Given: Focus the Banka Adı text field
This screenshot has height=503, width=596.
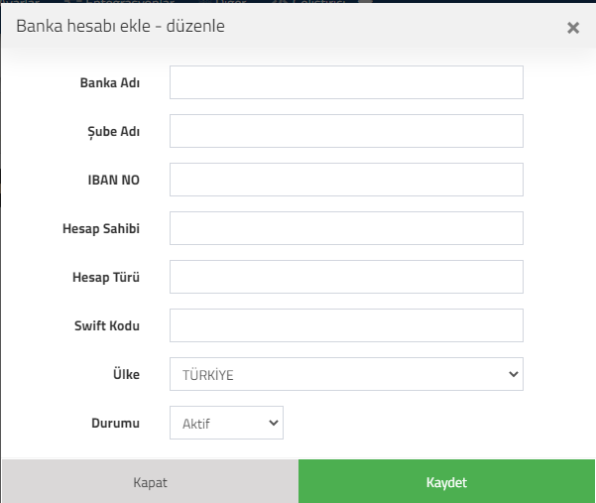Looking at the screenshot, I should pos(346,82).
